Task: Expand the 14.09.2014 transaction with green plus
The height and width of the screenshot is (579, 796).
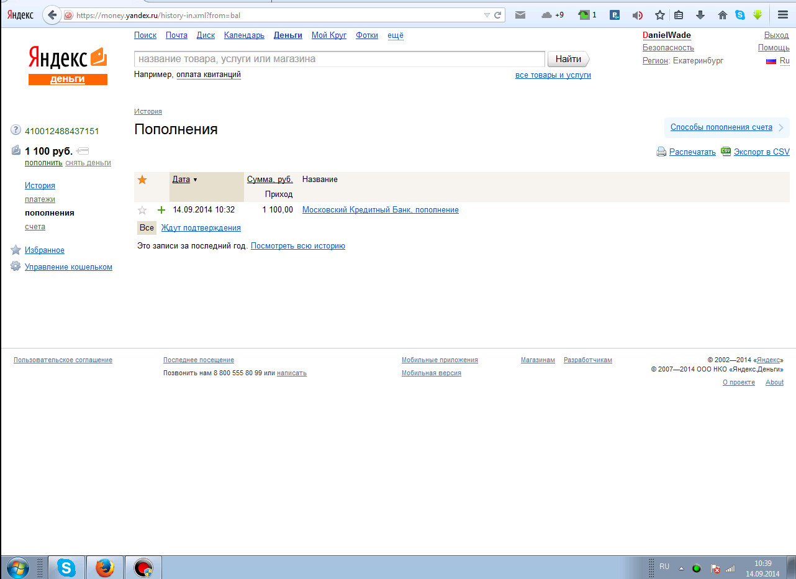Action: (x=161, y=210)
